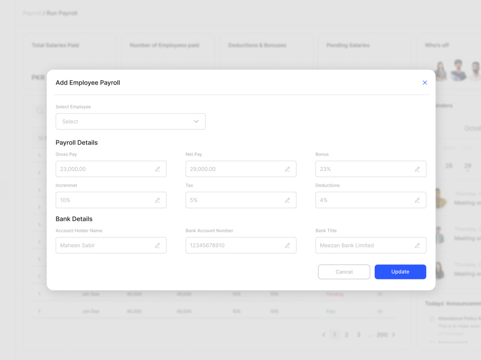
Task: Select date 28 in background calendar
Action: (x=449, y=166)
